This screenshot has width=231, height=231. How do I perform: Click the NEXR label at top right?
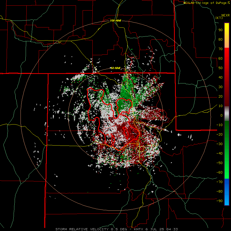(x=226, y=15)
